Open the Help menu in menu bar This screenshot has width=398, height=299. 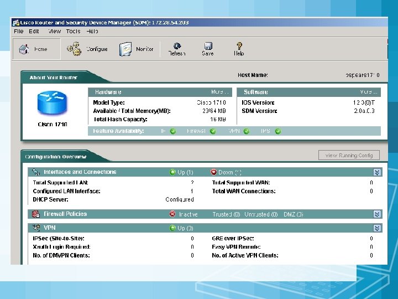click(x=92, y=31)
